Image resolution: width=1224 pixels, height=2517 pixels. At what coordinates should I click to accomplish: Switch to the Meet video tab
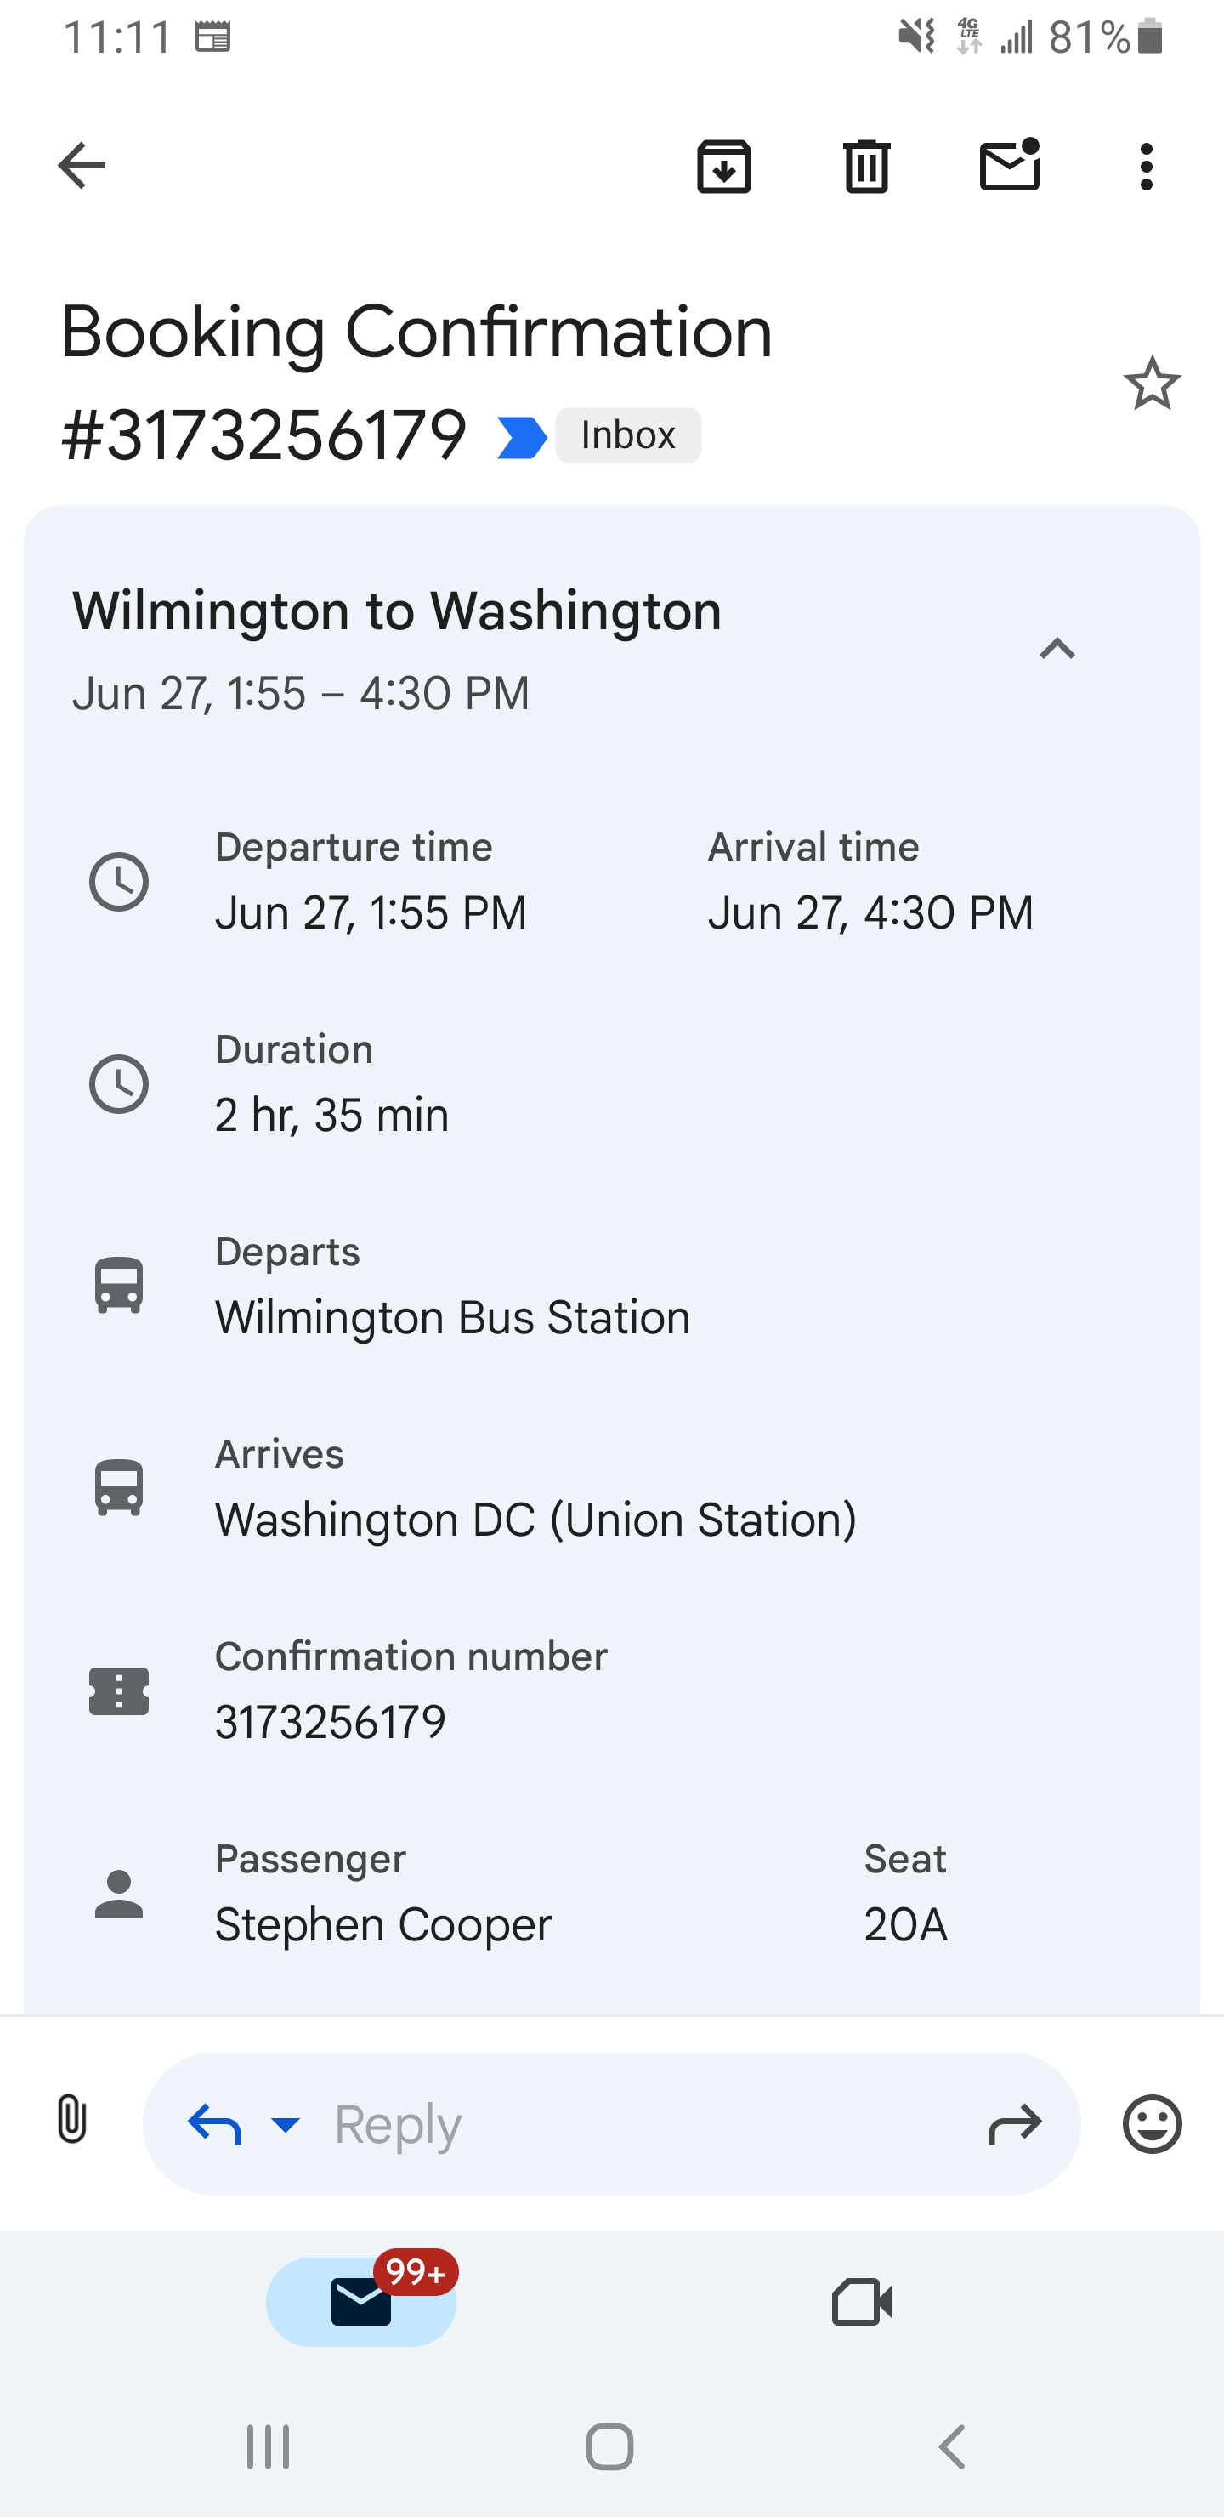pos(862,2302)
